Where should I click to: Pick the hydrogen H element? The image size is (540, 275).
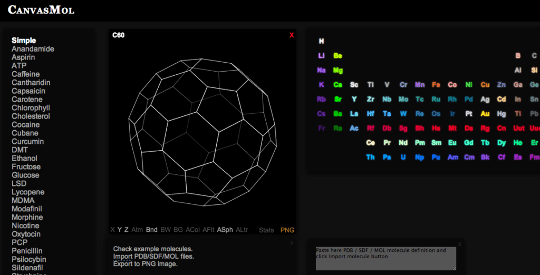[322, 41]
